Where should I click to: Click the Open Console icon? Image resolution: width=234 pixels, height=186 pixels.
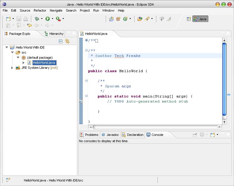(213, 135)
